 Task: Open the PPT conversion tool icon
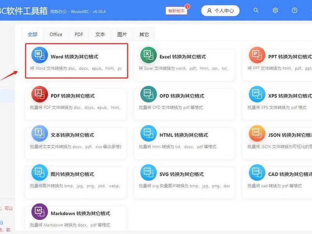pyautogui.click(x=257, y=55)
